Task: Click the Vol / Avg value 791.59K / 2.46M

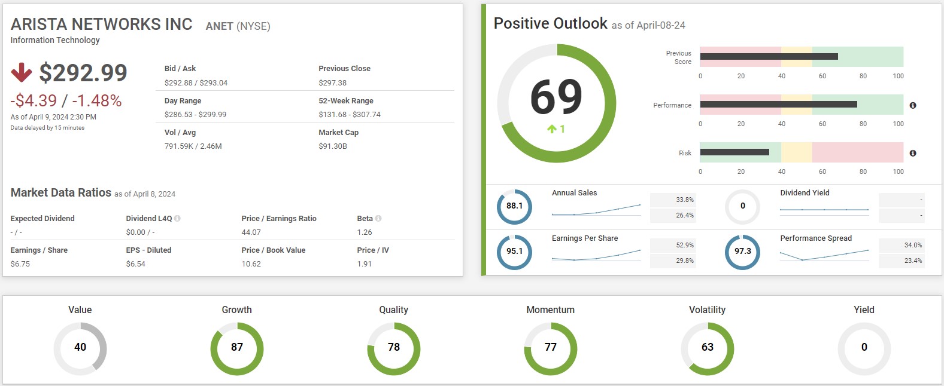Action: pos(193,146)
